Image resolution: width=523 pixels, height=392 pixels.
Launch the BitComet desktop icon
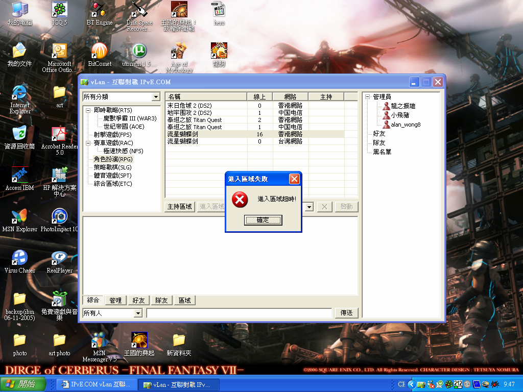(100, 55)
